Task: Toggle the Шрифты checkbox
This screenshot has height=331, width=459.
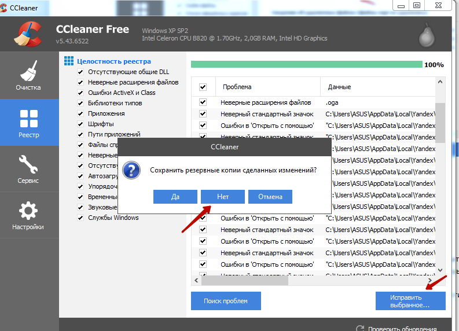Action: (80, 124)
